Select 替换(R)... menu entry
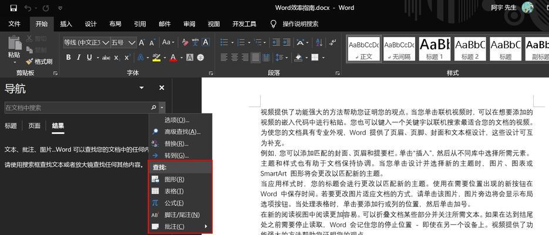 coord(180,143)
